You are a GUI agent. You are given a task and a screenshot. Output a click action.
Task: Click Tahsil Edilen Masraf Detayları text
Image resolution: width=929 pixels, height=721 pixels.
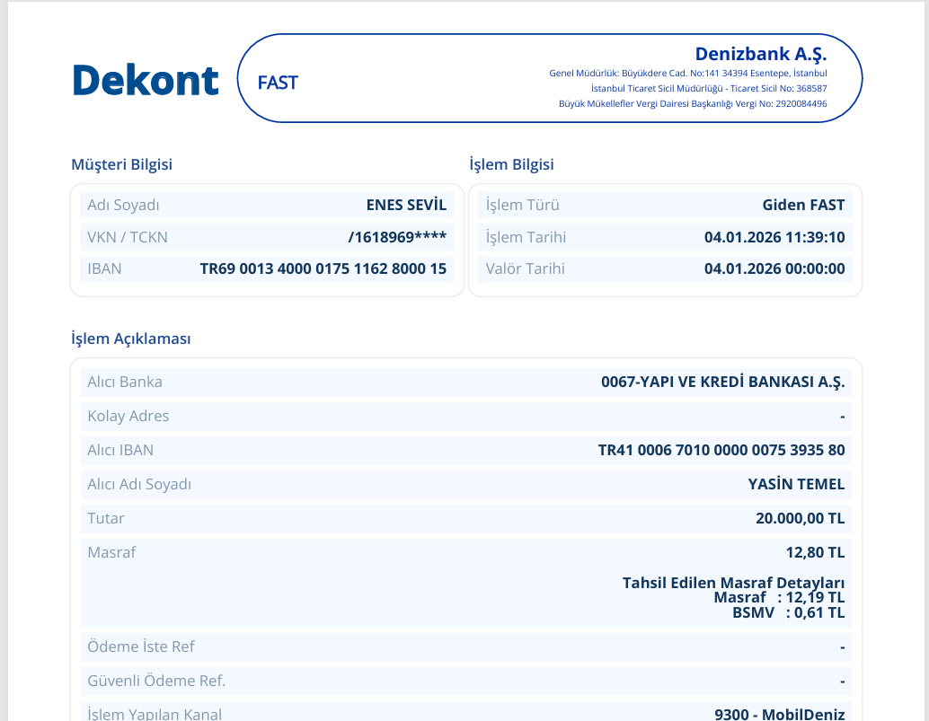click(x=733, y=583)
